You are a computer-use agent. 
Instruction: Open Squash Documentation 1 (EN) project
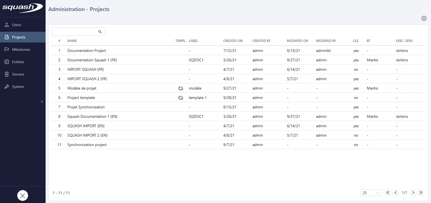(x=93, y=116)
